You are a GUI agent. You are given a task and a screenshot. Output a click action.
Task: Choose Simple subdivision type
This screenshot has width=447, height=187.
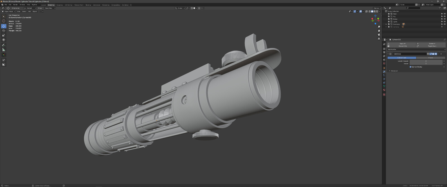[430, 58]
